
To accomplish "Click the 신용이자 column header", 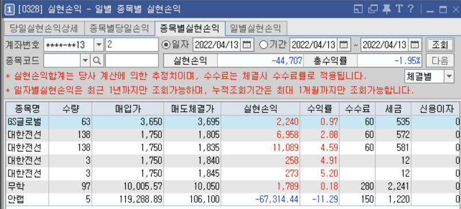I will click(x=436, y=109).
